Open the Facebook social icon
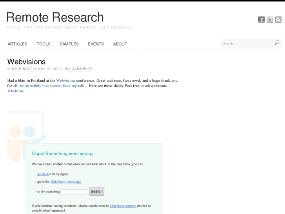This screenshot has height=214, width=285. click(261, 20)
